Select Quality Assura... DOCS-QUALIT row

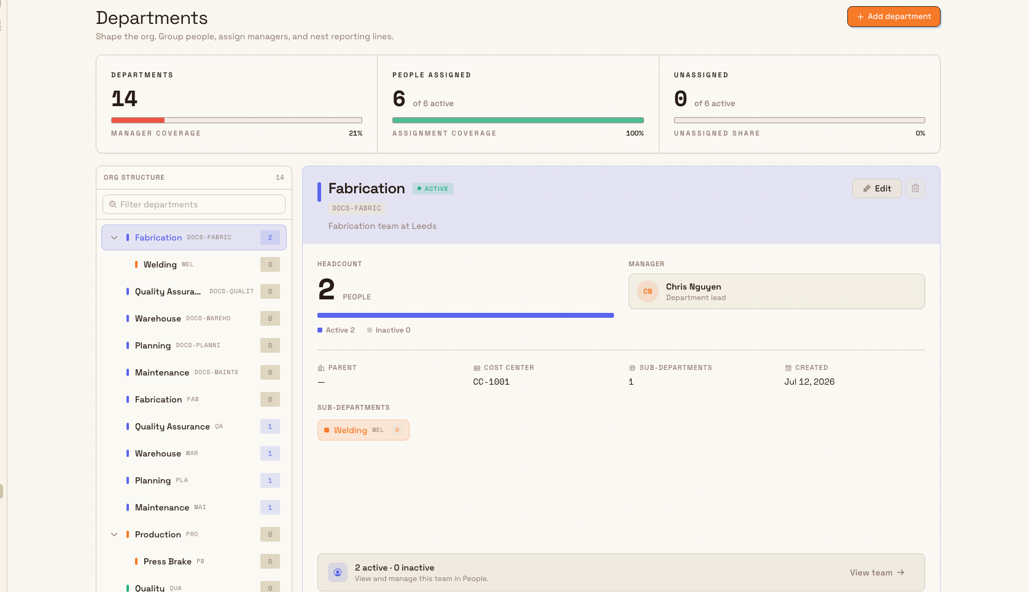194,291
